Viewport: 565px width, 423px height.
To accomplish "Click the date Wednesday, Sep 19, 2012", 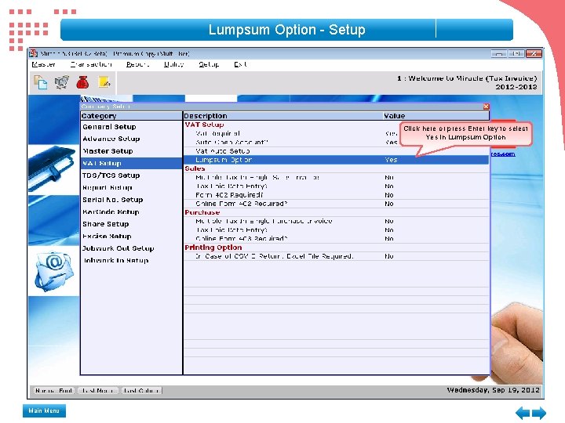I will point(494,390).
